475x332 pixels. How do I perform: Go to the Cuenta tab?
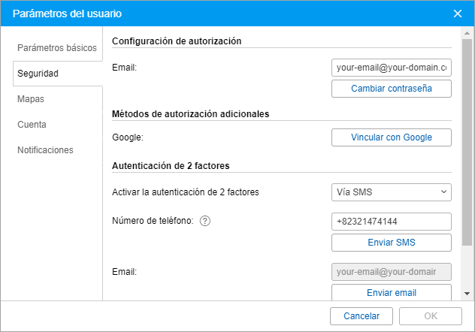(32, 124)
